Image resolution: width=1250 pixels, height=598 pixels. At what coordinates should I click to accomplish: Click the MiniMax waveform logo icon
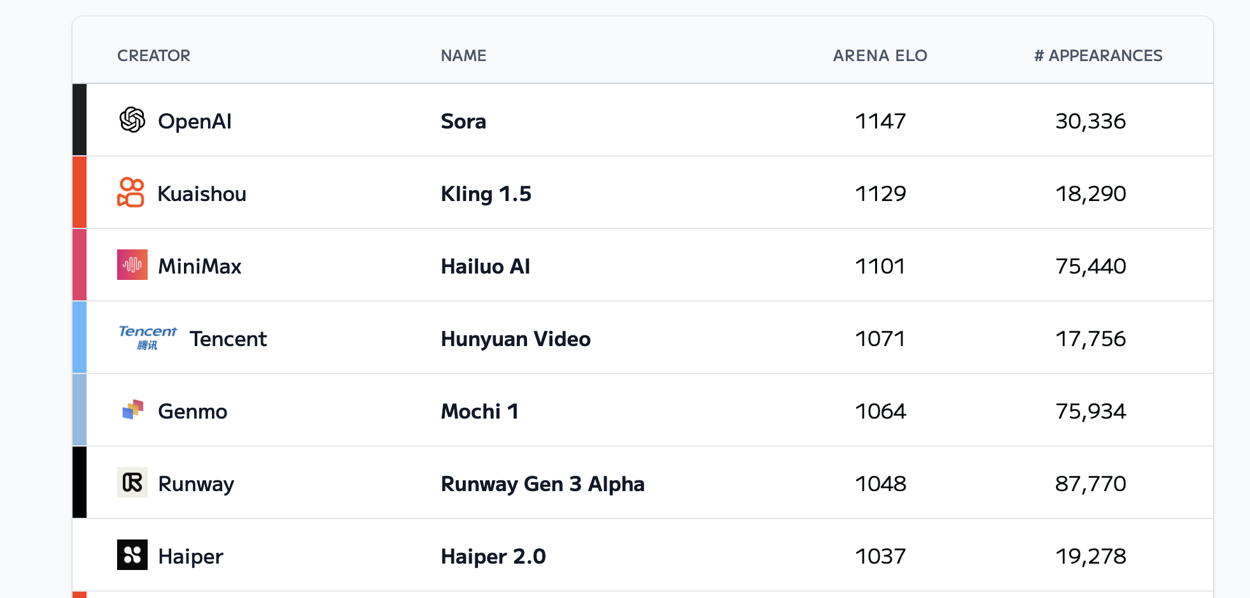(x=132, y=265)
